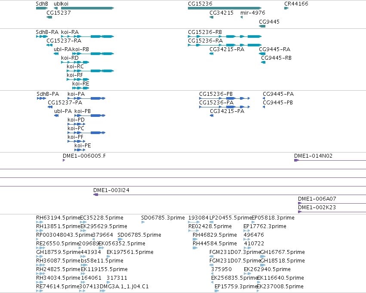Select the RH34034.5prime EST label

[58, 278]
